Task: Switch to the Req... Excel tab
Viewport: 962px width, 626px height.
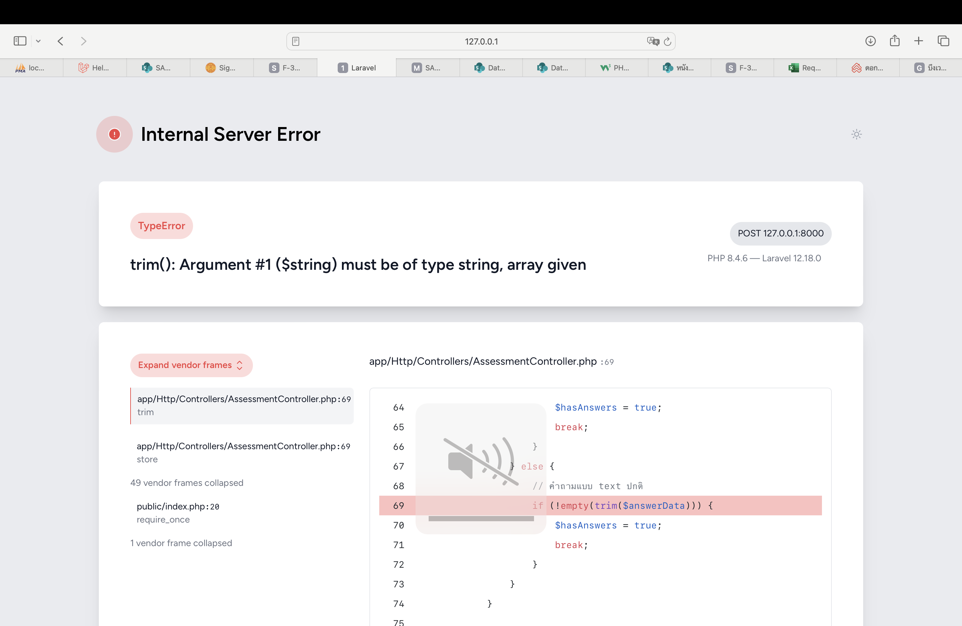Action: pyautogui.click(x=805, y=68)
